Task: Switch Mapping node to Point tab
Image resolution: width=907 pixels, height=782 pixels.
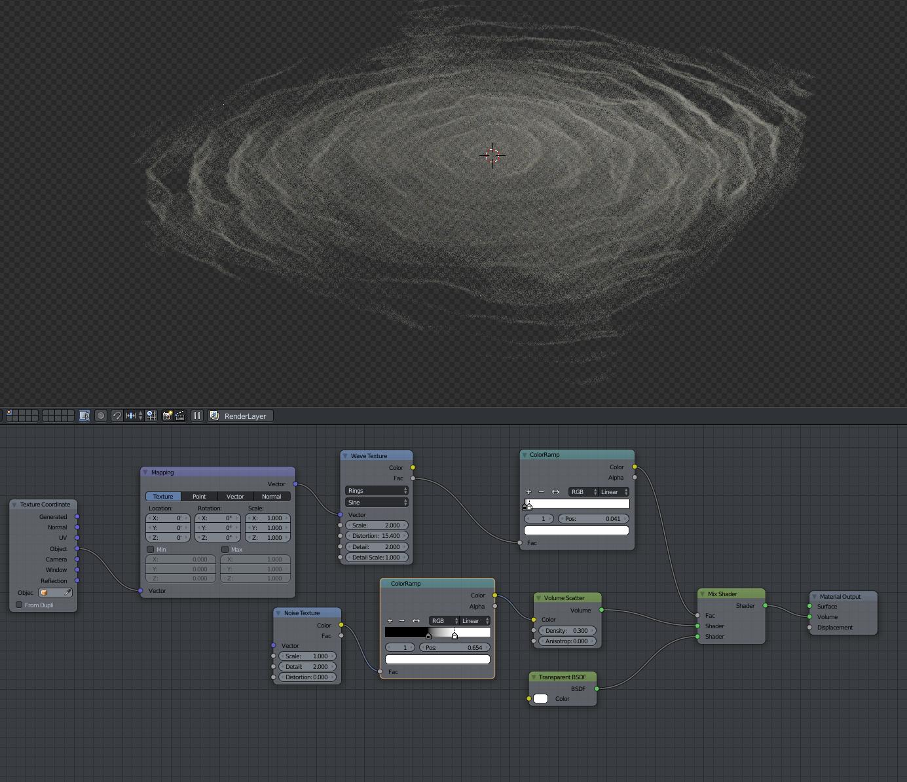Action: click(199, 497)
